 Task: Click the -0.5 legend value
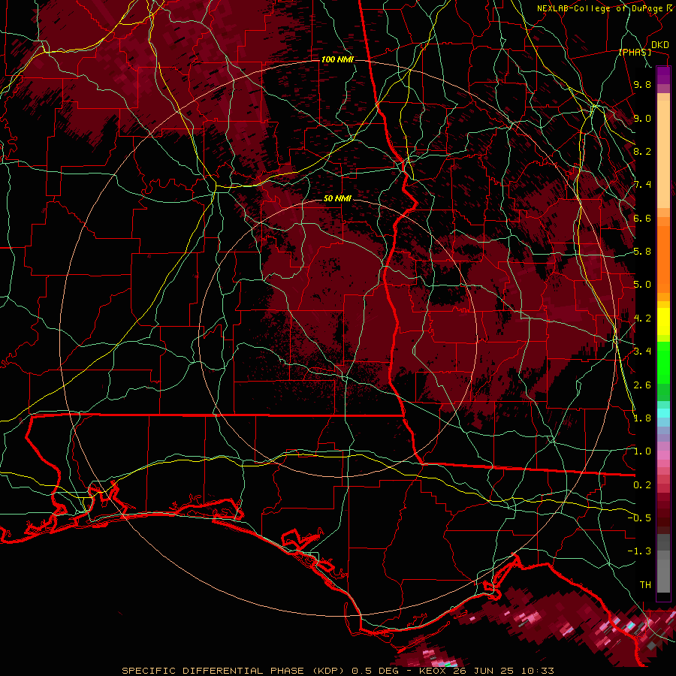pyautogui.click(x=639, y=518)
